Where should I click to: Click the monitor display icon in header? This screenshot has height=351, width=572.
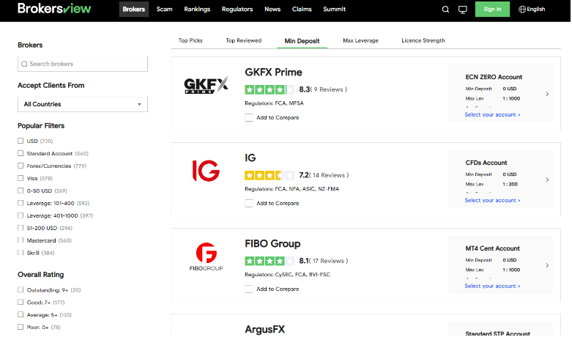[x=463, y=9]
